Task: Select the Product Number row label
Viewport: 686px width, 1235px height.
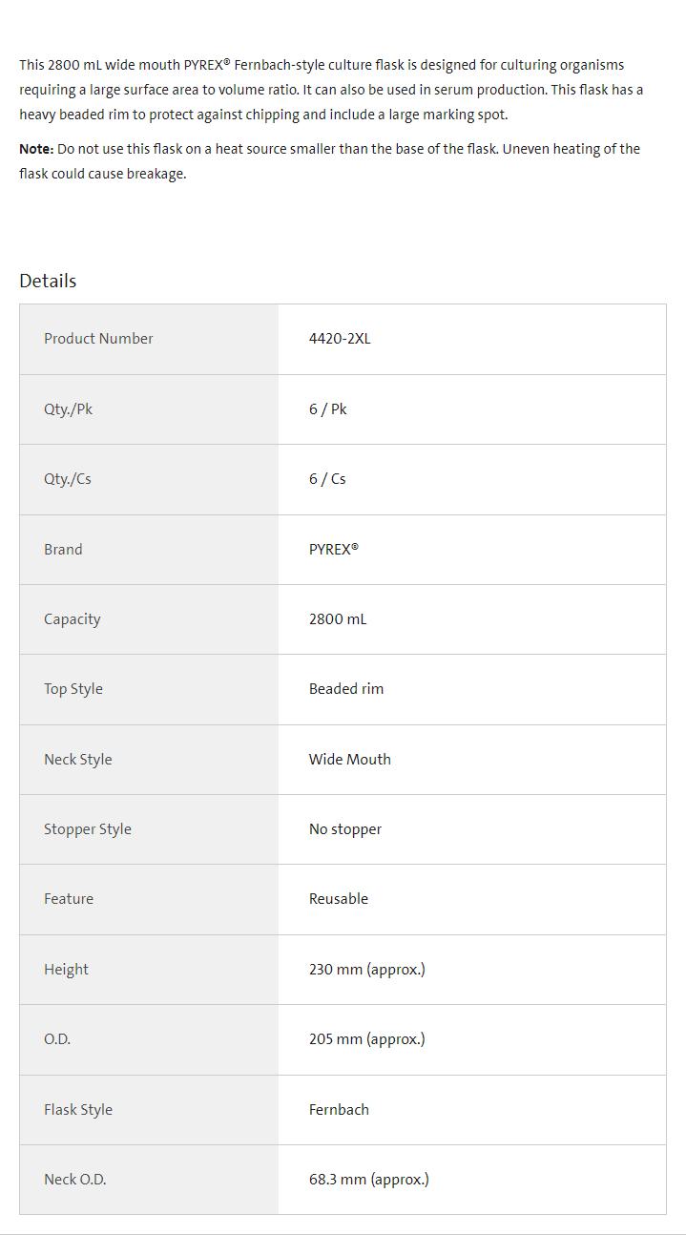Action: click(x=98, y=339)
